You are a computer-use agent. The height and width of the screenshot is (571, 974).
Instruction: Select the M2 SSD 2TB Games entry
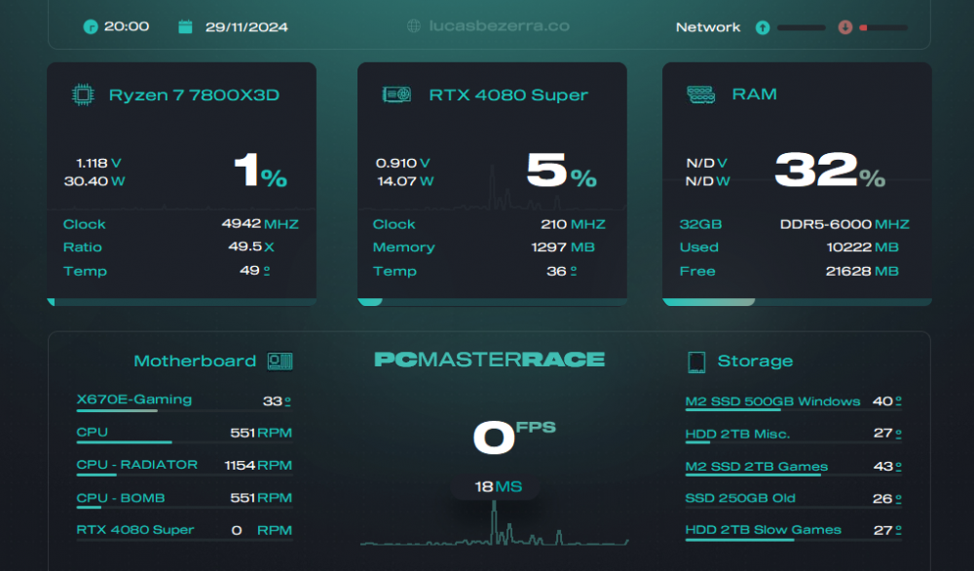756,467
